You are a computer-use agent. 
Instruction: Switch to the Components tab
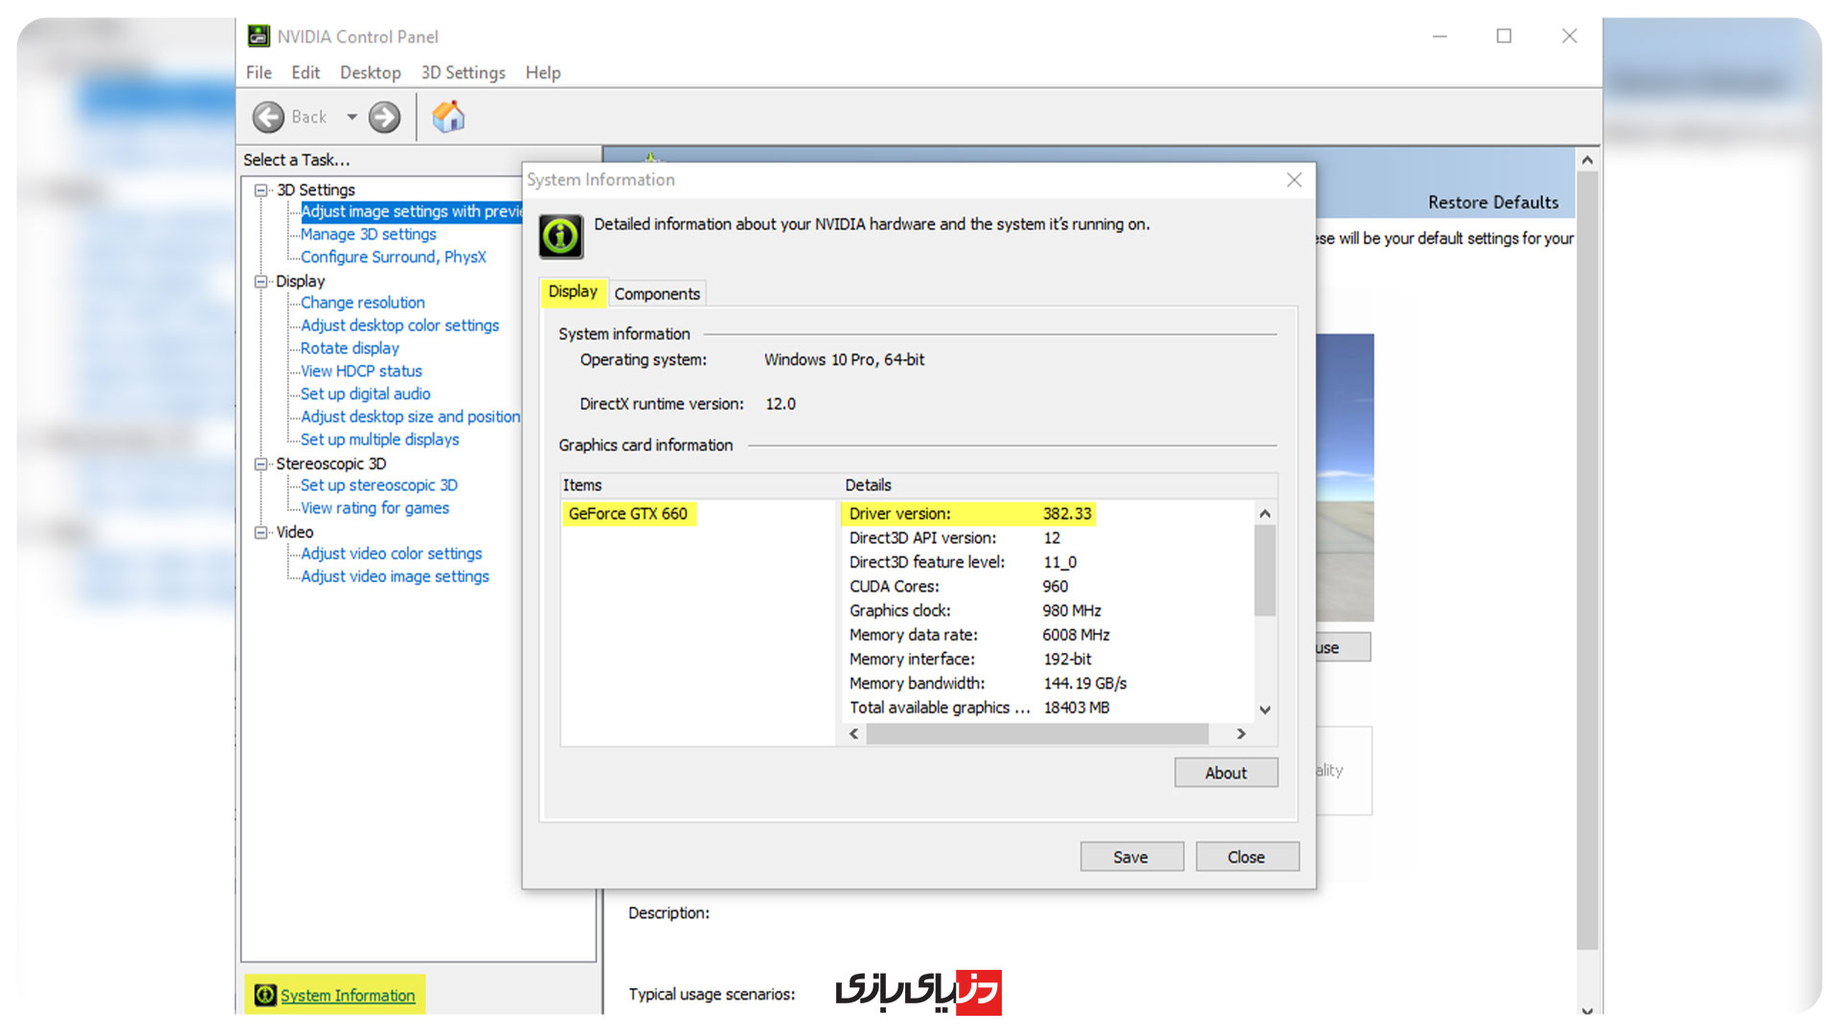657,293
